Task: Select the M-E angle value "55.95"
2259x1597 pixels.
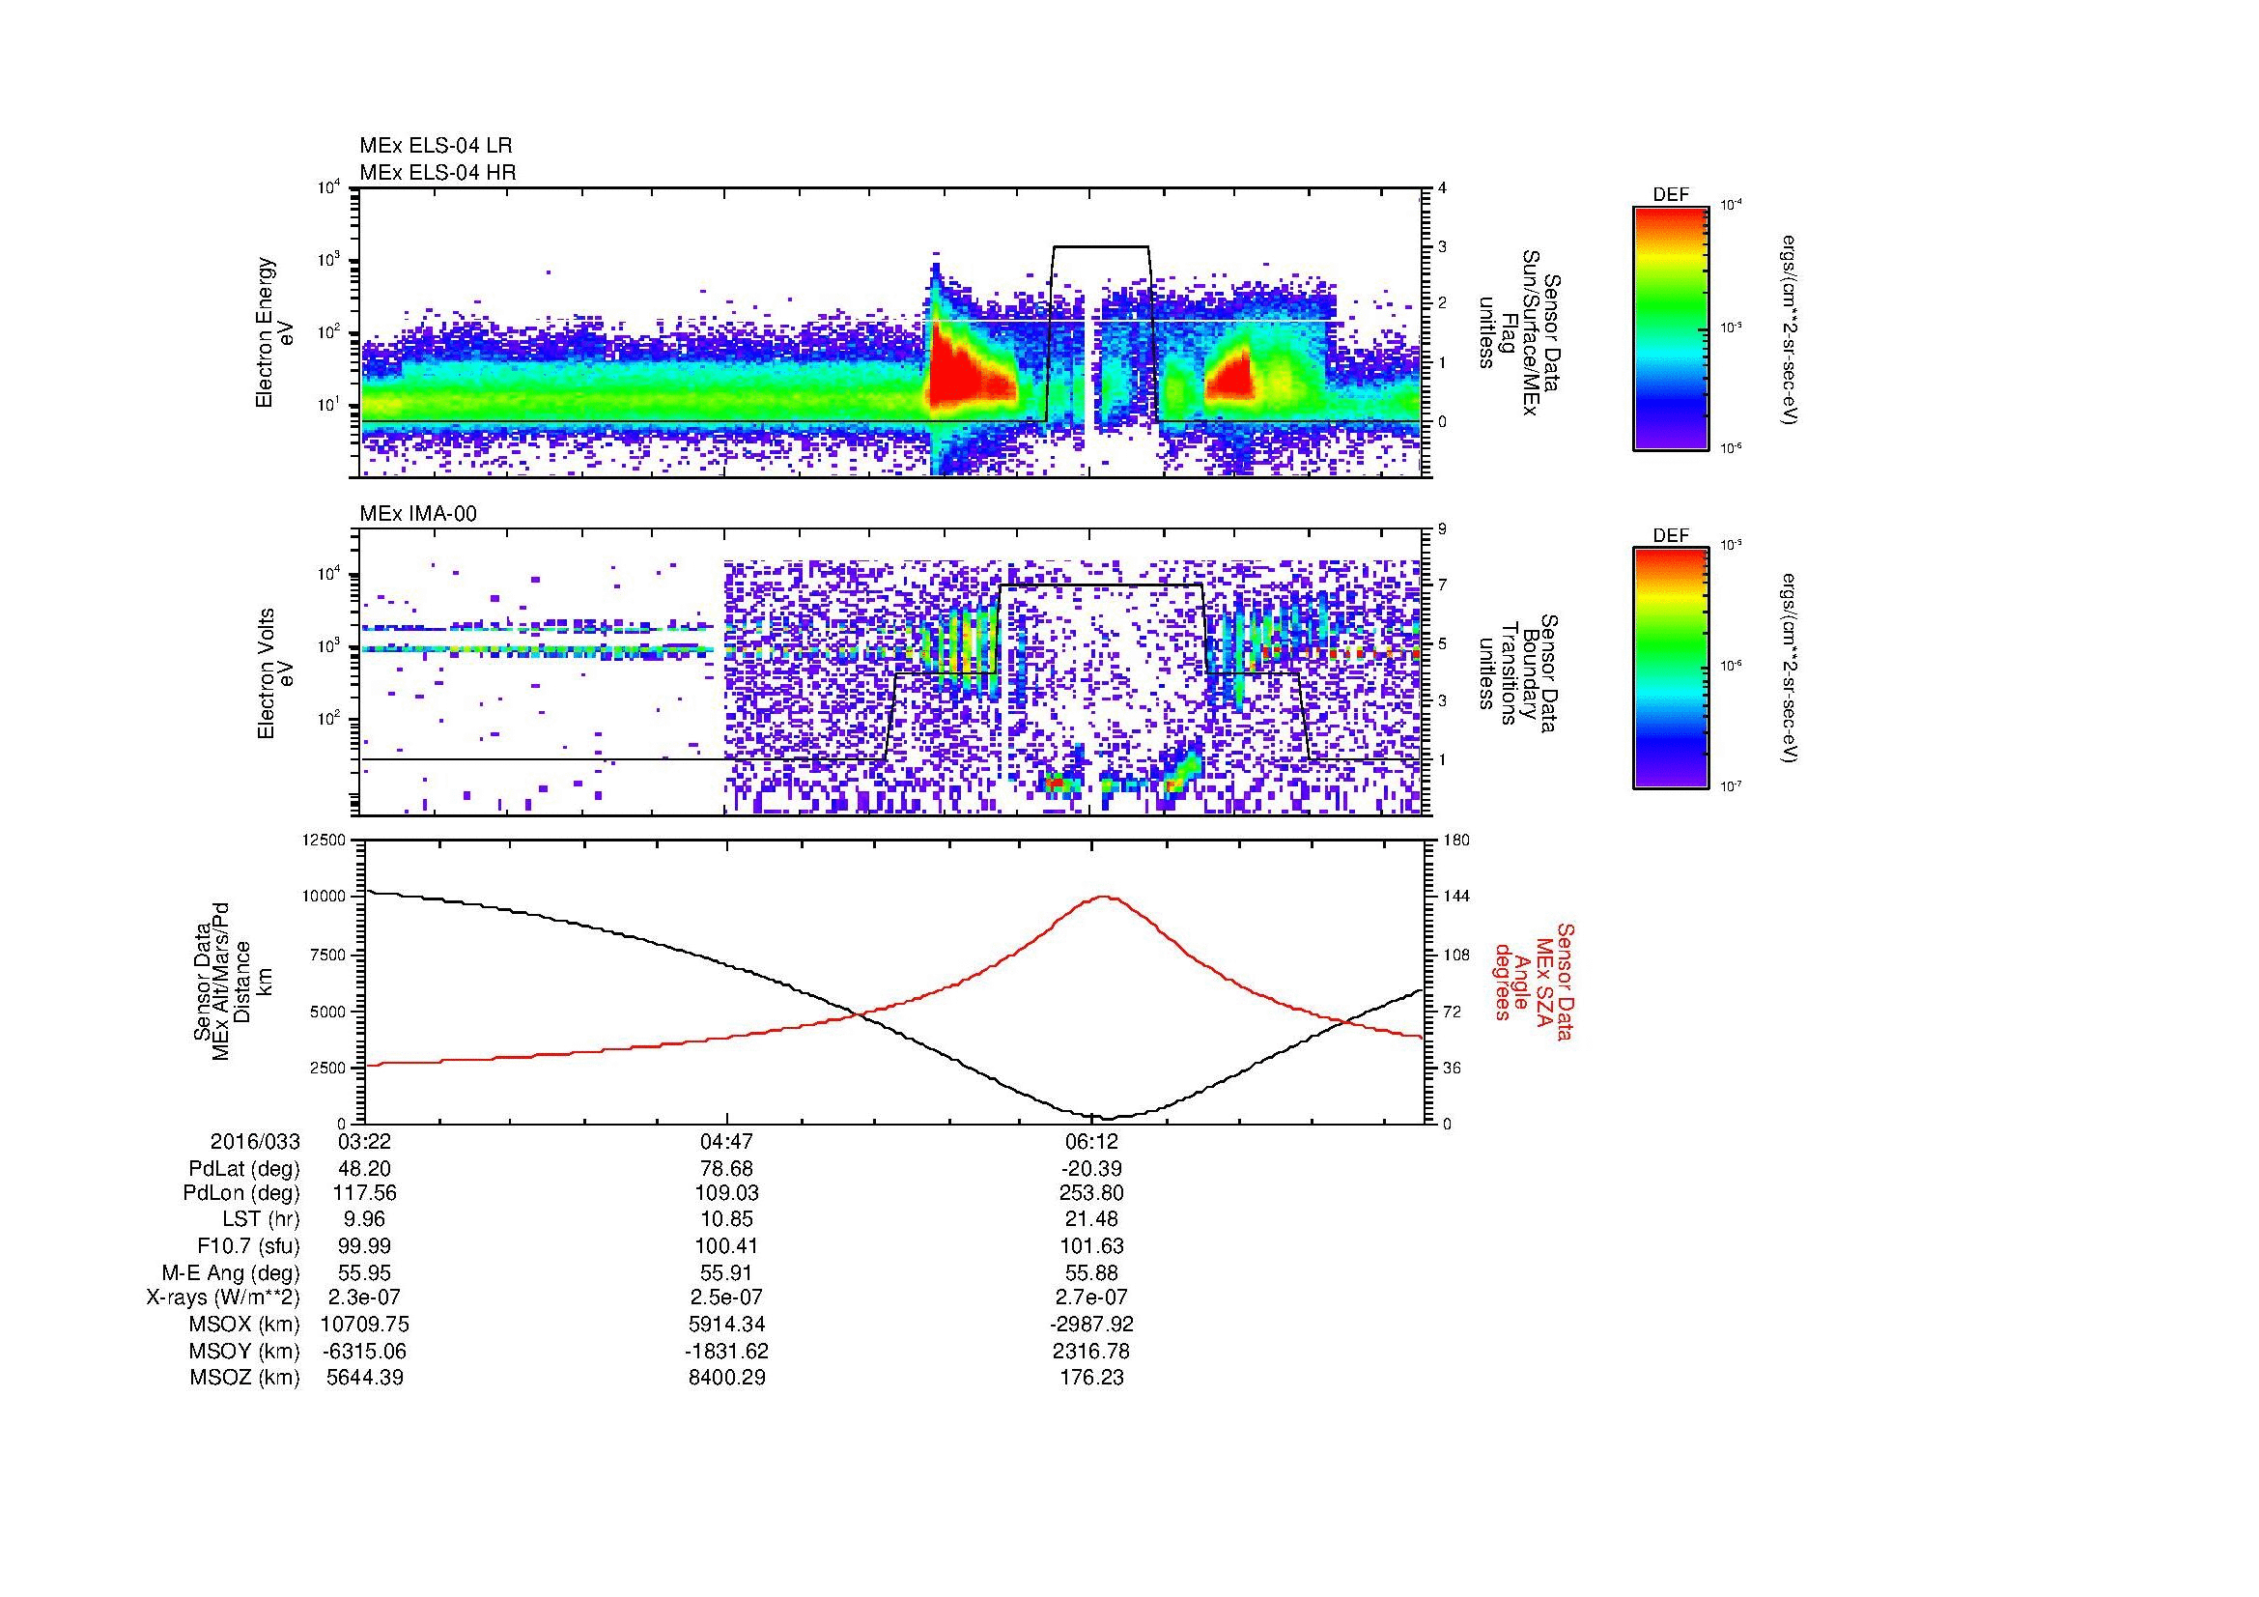Action: point(364,1273)
